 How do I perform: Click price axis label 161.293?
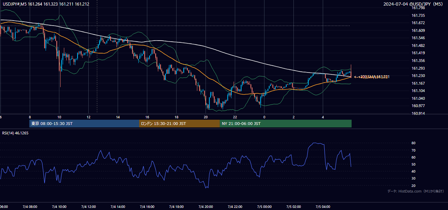[x=418, y=68]
